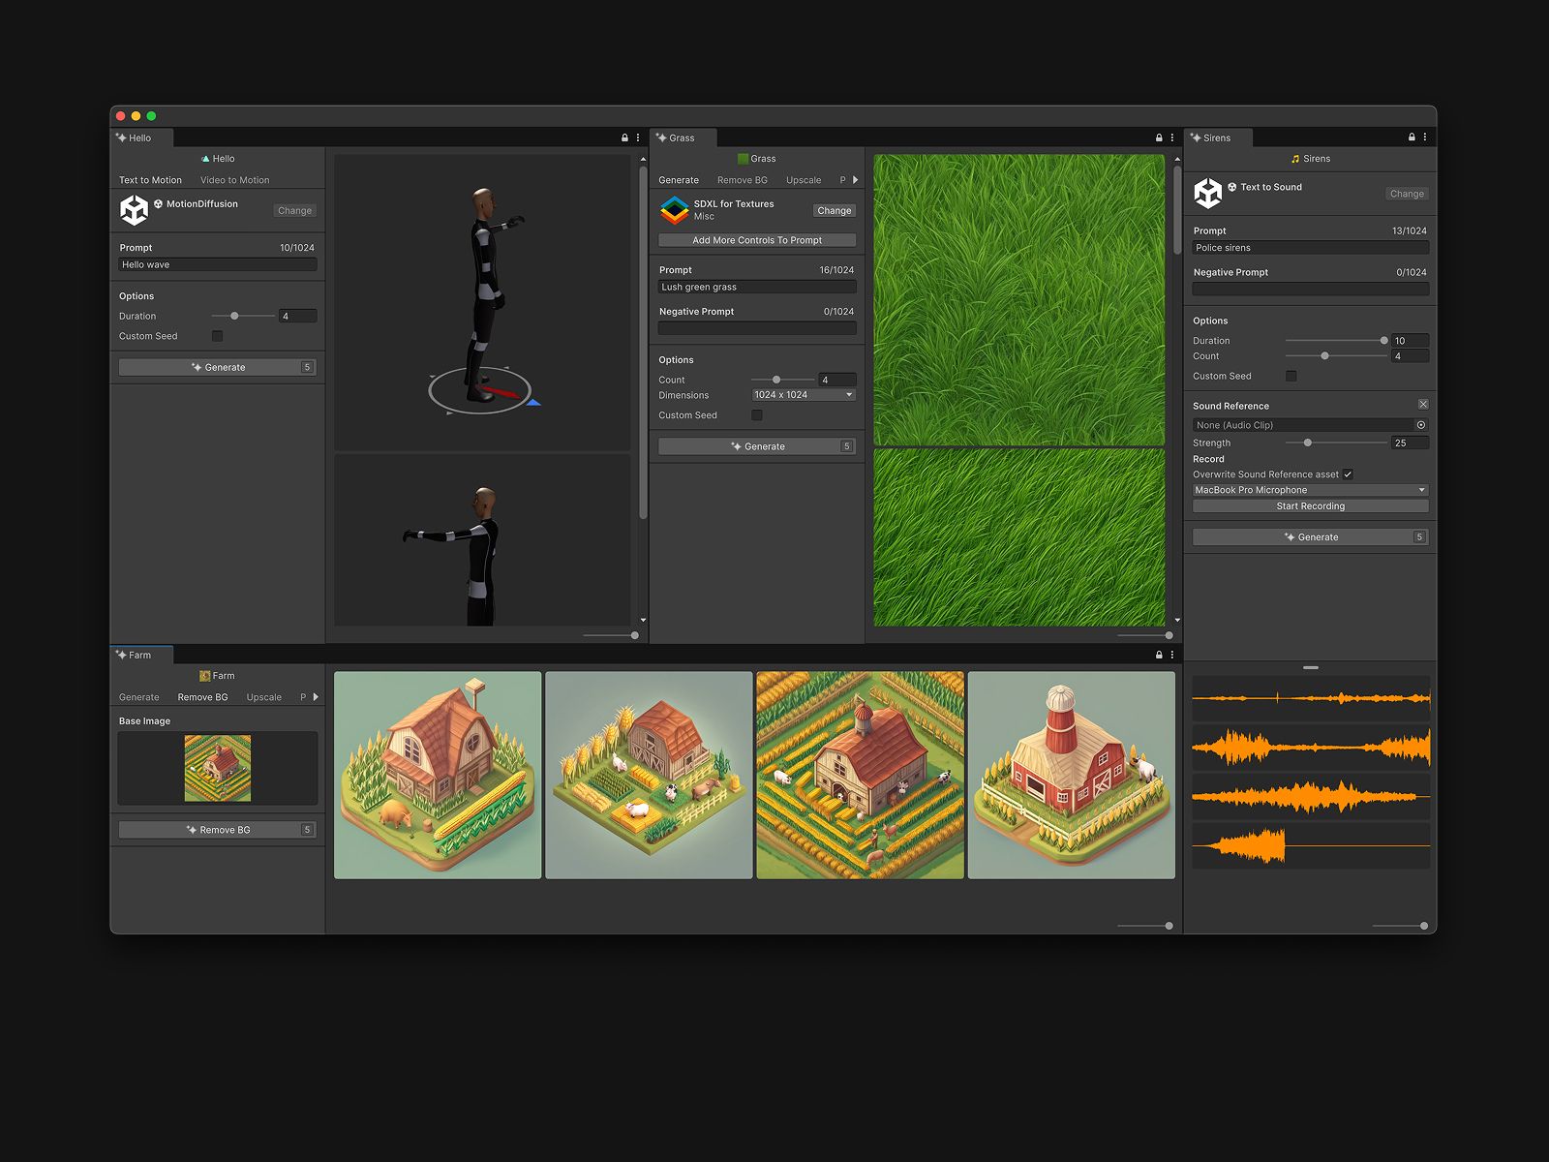This screenshot has width=1549, height=1162.
Task: Toggle Custom Seed checkbox in Grass panel
Action: (757, 415)
